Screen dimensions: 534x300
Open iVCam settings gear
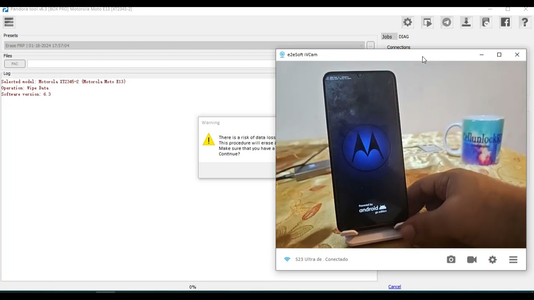pos(493,260)
